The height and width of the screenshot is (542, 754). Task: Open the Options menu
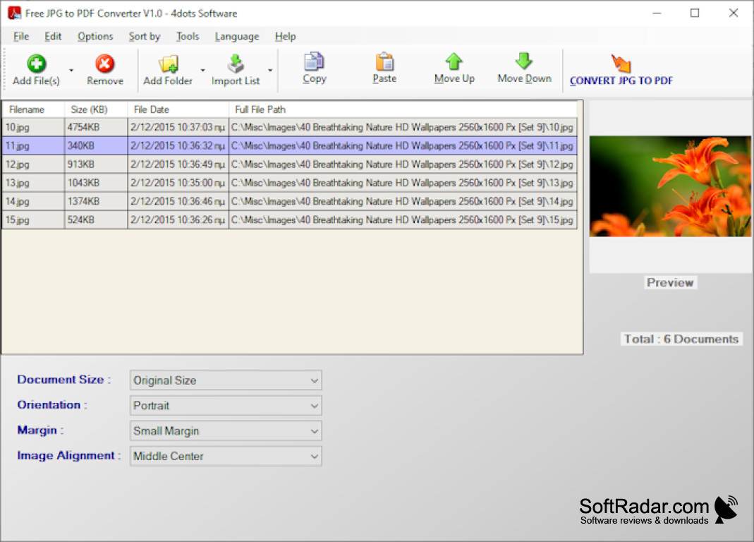[x=95, y=36]
